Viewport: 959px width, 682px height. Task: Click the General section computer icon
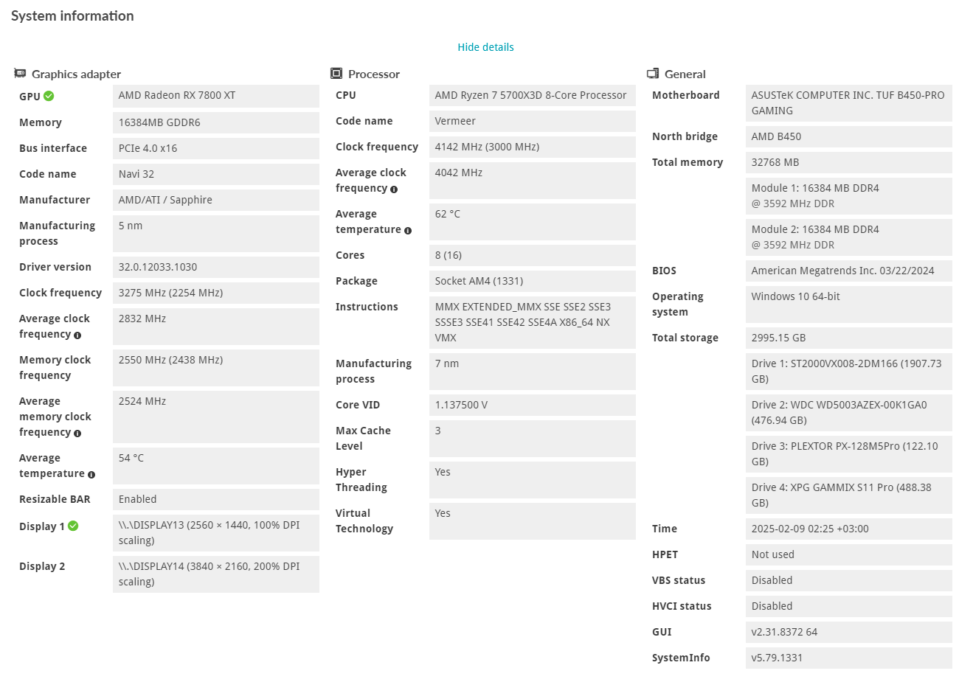click(x=653, y=74)
